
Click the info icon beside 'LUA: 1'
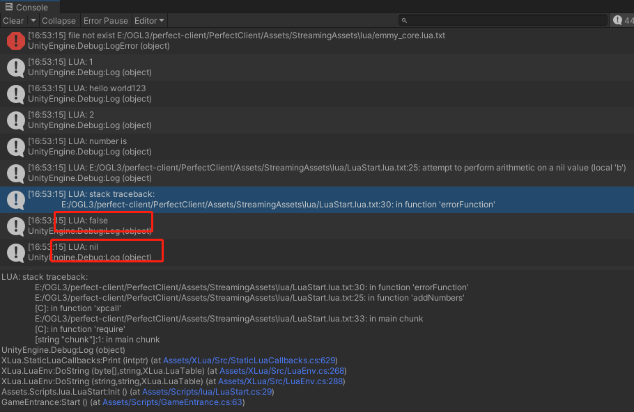(x=16, y=68)
